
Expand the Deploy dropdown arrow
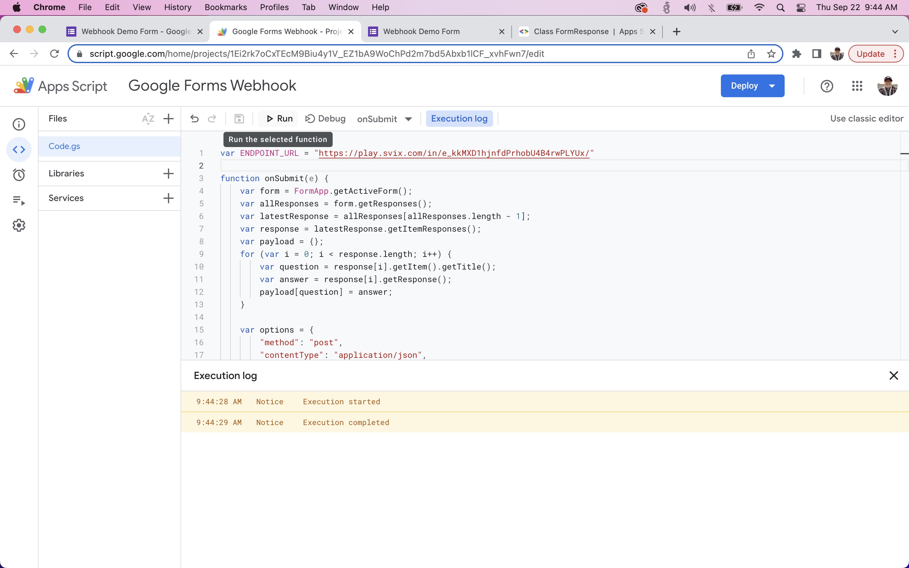pyautogui.click(x=772, y=86)
